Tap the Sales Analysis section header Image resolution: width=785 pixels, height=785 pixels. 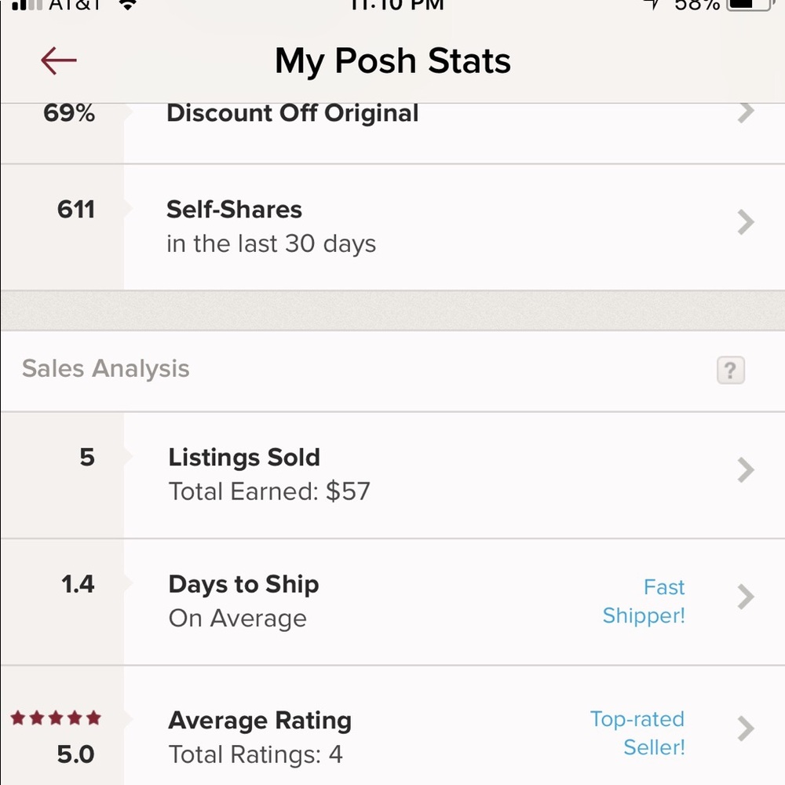106,369
